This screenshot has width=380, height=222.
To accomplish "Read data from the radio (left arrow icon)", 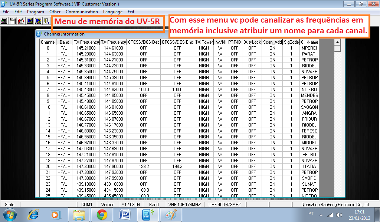I will point(29,21).
